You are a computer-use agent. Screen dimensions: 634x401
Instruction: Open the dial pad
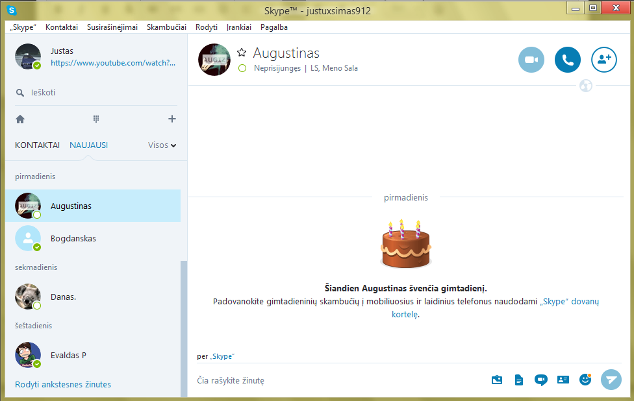(96, 119)
